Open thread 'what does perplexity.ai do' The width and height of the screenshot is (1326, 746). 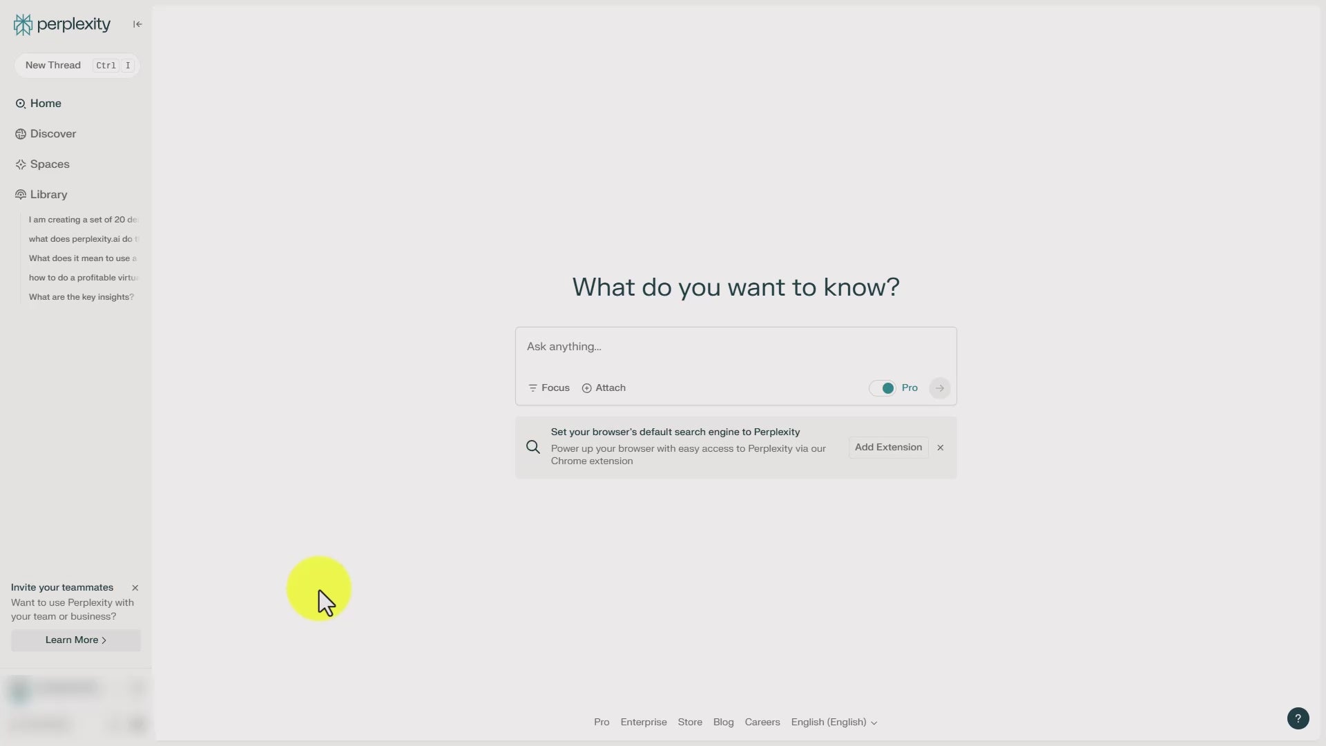pos(84,239)
